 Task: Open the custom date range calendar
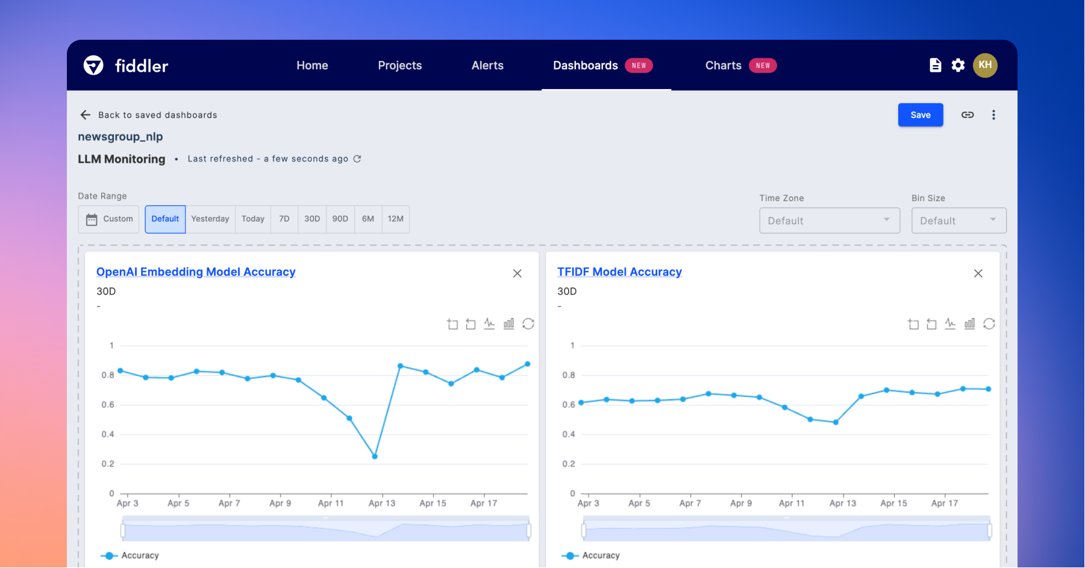(x=108, y=219)
